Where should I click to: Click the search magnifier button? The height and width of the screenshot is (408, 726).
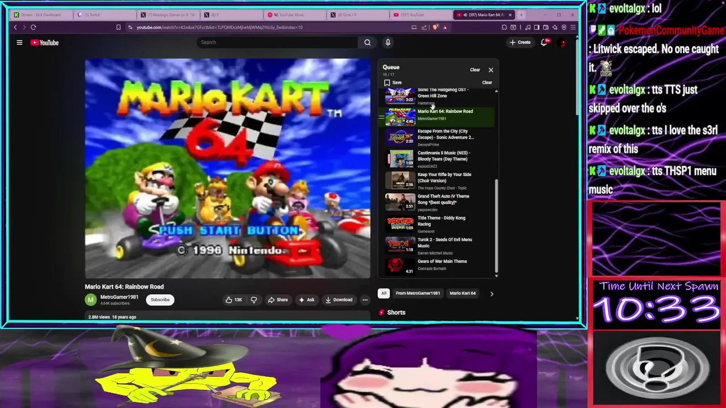pyautogui.click(x=368, y=42)
